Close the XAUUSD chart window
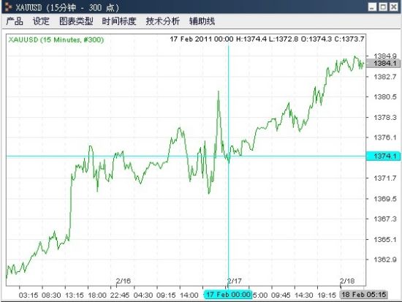Image resolution: width=402 pixels, height=302 pixels. point(394,7)
